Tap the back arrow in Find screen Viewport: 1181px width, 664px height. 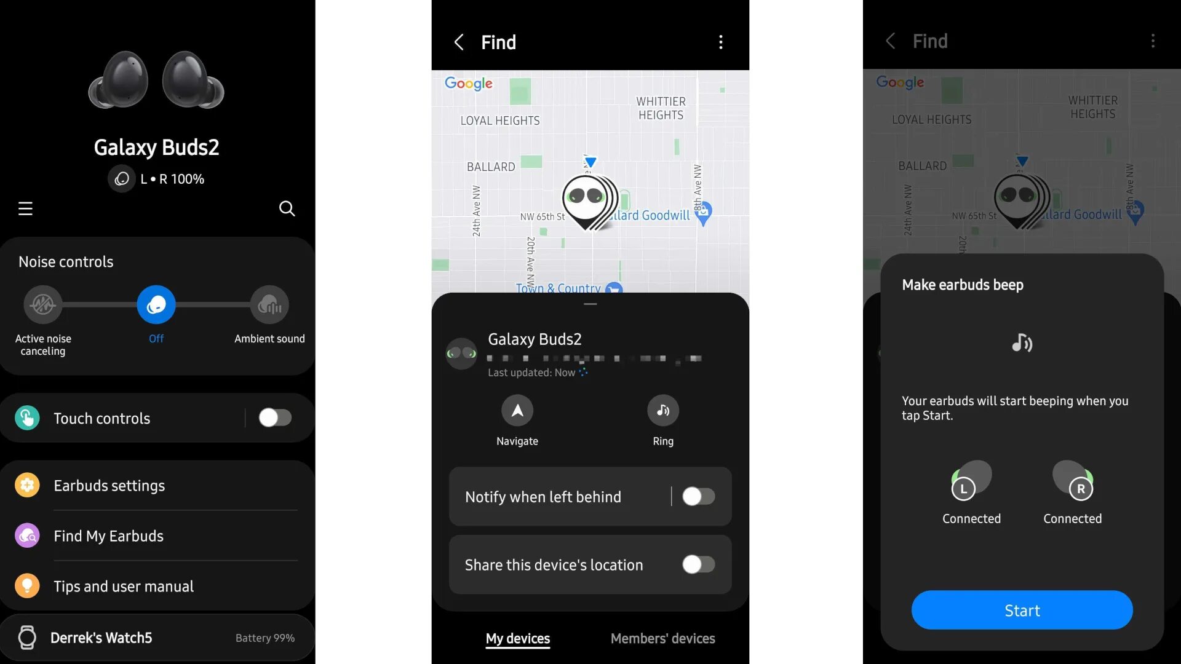pyautogui.click(x=458, y=42)
